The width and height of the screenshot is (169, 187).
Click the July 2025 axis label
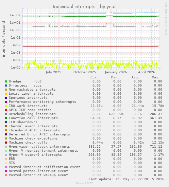(x=53, y=72)
